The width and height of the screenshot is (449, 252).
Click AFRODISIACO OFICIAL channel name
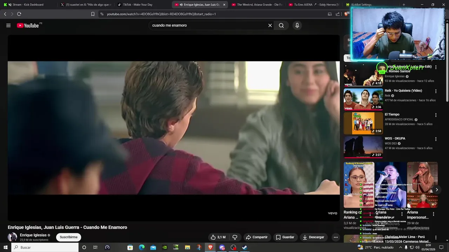[399, 119]
